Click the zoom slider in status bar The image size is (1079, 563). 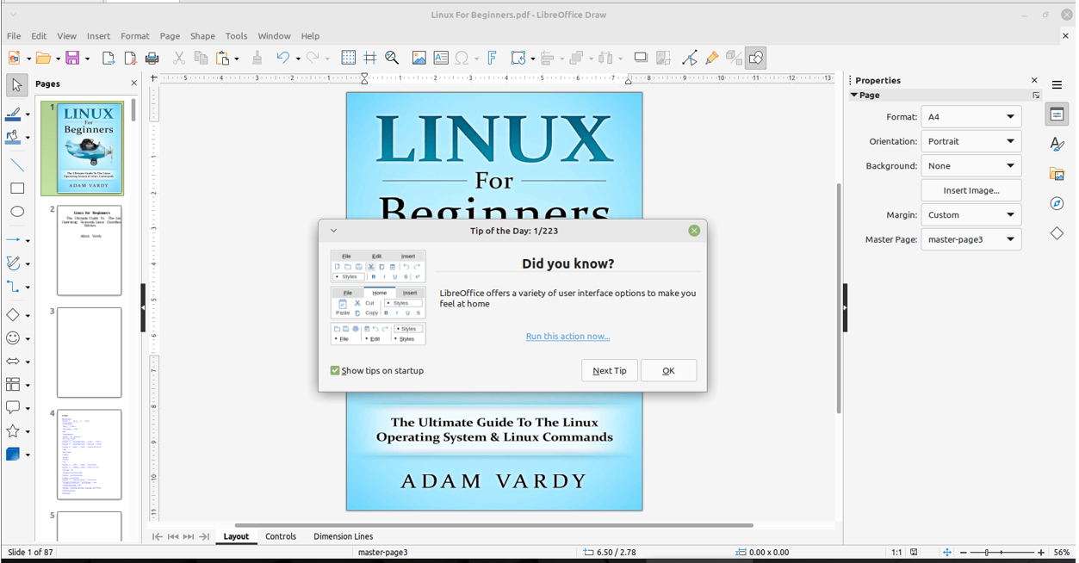(x=1002, y=553)
